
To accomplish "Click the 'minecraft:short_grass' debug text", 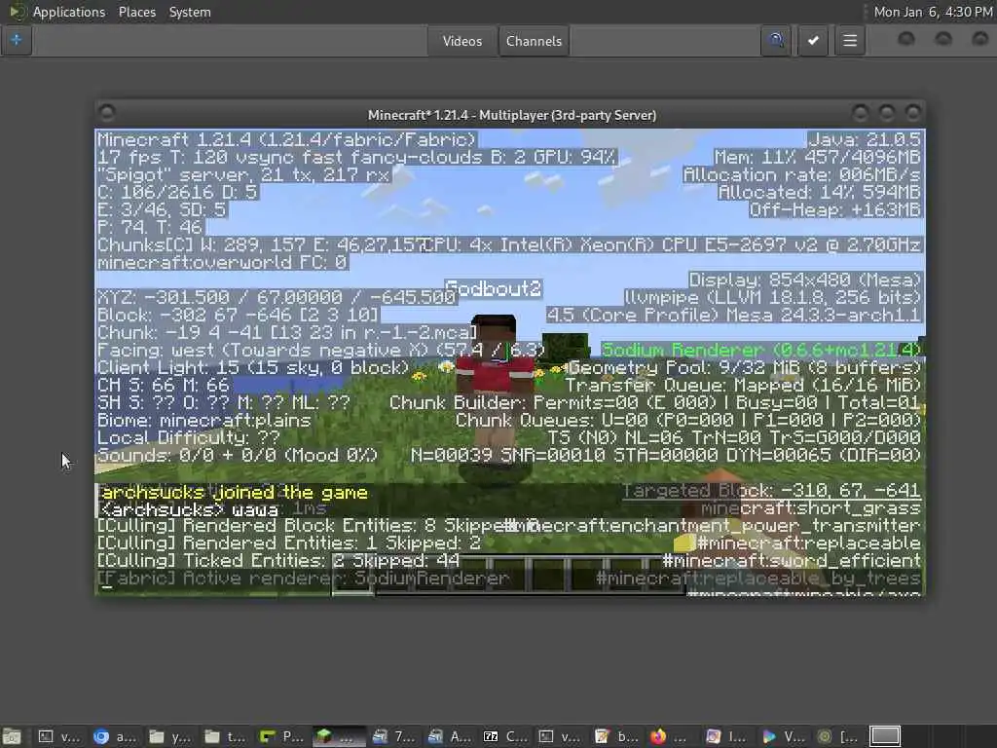I will coord(811,508).
